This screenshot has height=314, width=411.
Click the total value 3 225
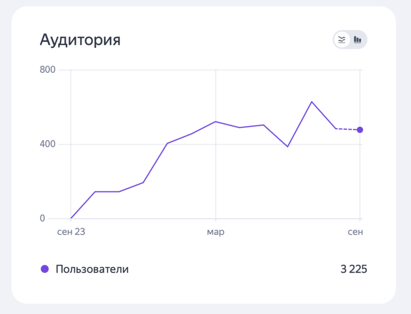click(x=354, y=269)
